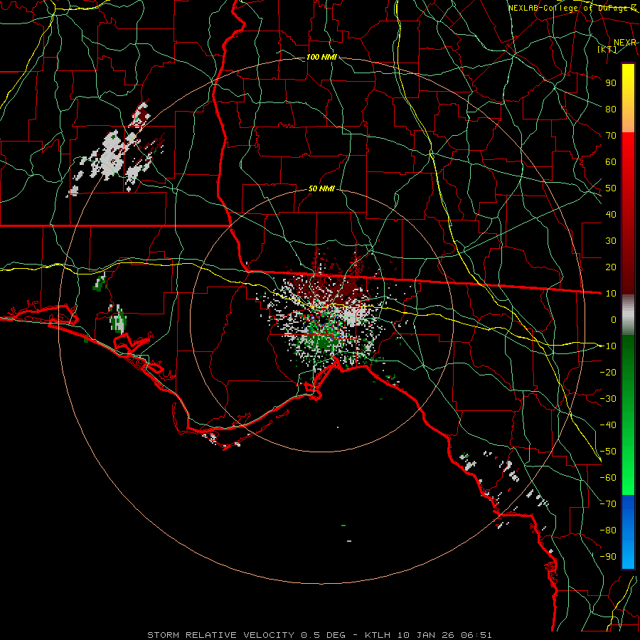Click the 70 value on velocity scale

tap(611, 136)
